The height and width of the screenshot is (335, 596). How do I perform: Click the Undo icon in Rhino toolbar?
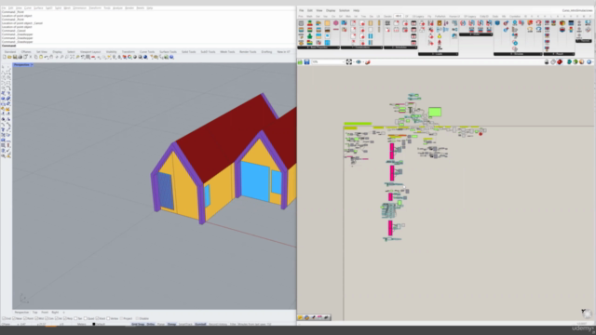pos(46,57)
